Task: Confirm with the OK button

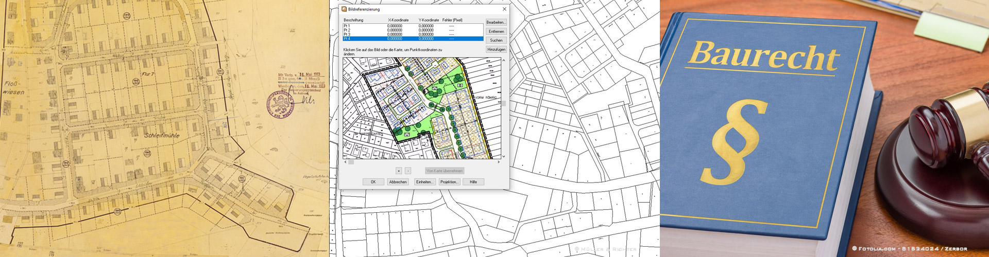Action: [x=373, y=182]
